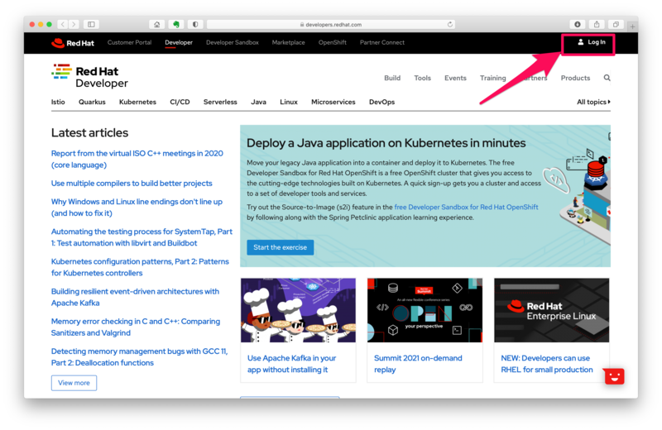Open Automating testing for SystemTap article

coord(142,237)
